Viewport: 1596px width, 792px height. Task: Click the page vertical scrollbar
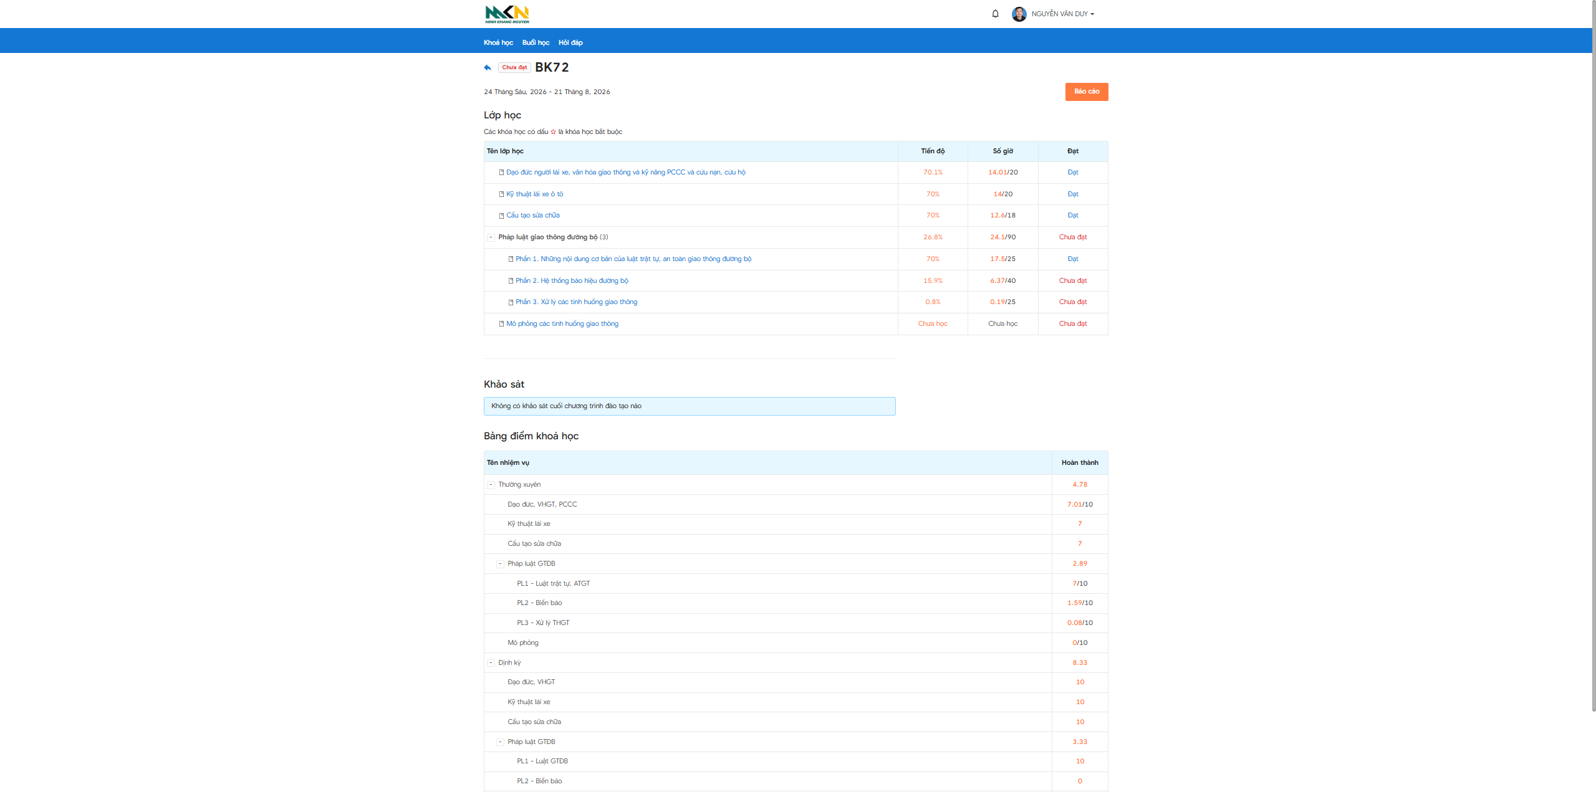1594,355
